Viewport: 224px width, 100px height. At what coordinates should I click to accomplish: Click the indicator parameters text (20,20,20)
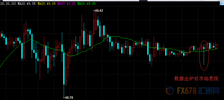click(8, 4)
